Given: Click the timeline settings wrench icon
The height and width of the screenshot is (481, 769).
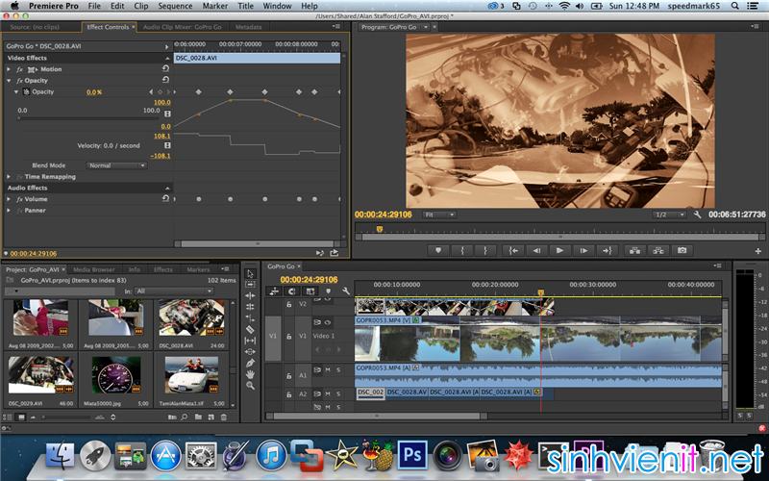Looking at the screenshot, I should [346, 291].
